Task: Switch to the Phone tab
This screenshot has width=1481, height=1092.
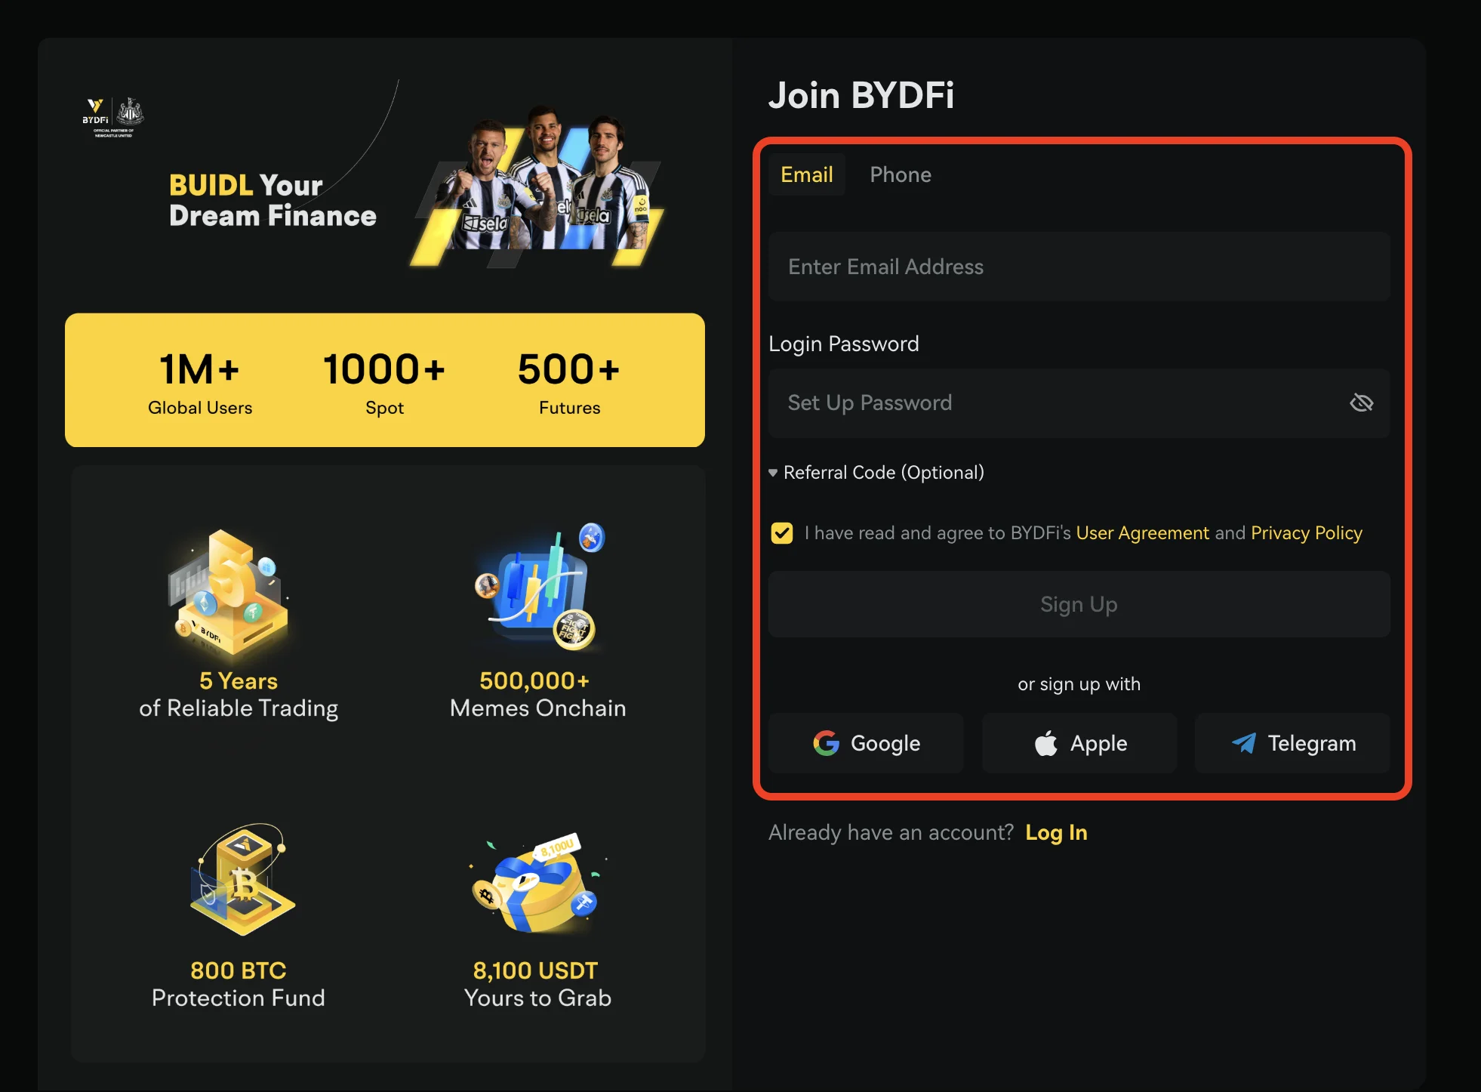Action: (x=900, y=174)
